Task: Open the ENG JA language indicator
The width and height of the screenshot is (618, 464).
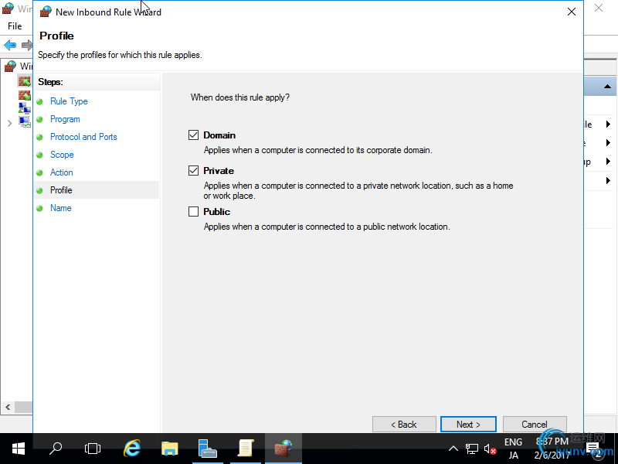Action: pyautogui.click(x=513, y=449)
